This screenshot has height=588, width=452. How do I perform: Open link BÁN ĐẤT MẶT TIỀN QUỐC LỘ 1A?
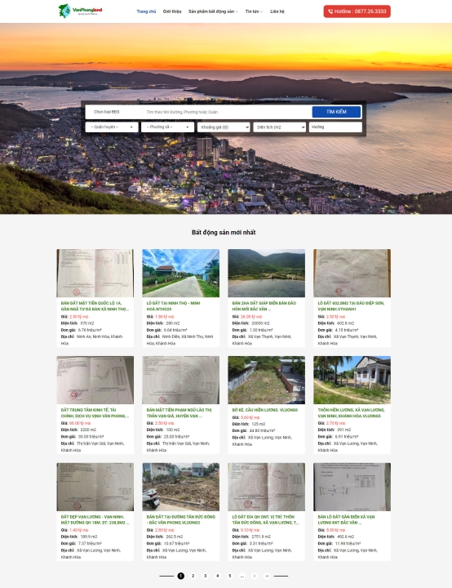click(x=95, y=306)
